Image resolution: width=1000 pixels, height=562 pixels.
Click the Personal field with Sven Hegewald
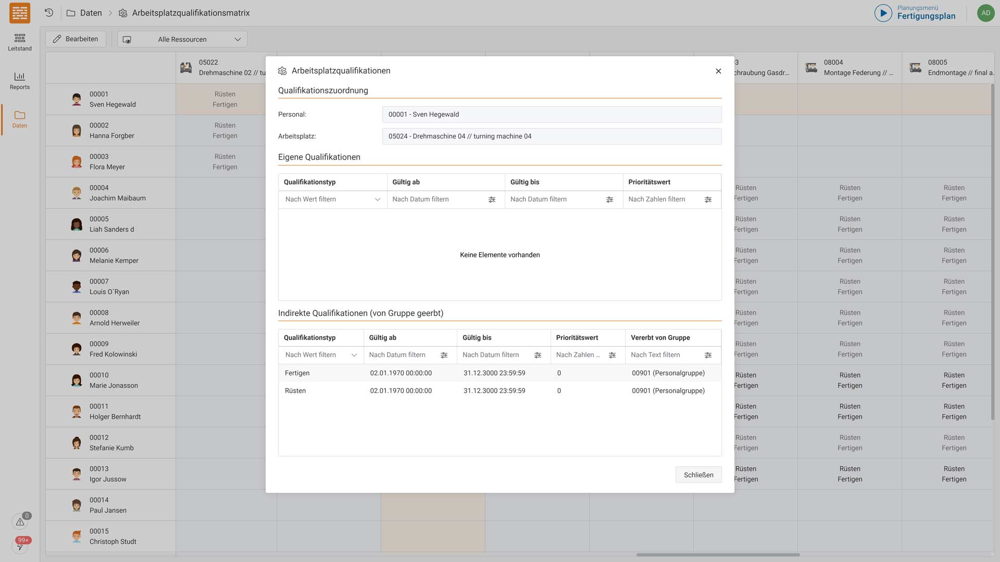pos(552,114)
